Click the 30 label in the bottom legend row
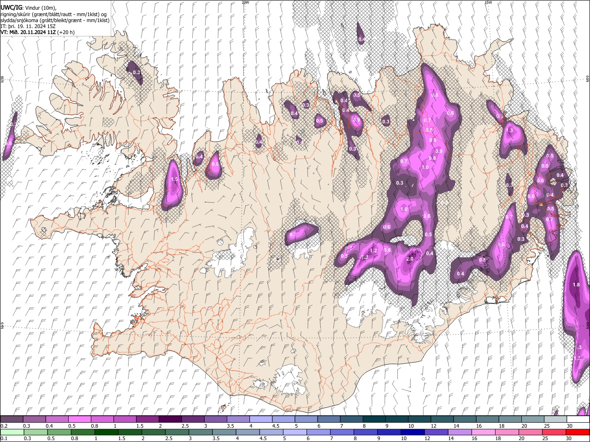 click(570, 438)
